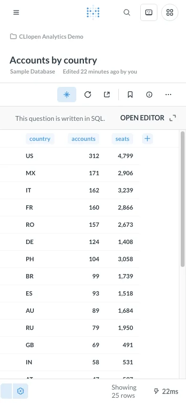Image resolution: width=186 pixels, height=403 pixels.
Task: Bookmark this question
Action: coord(130,95)
